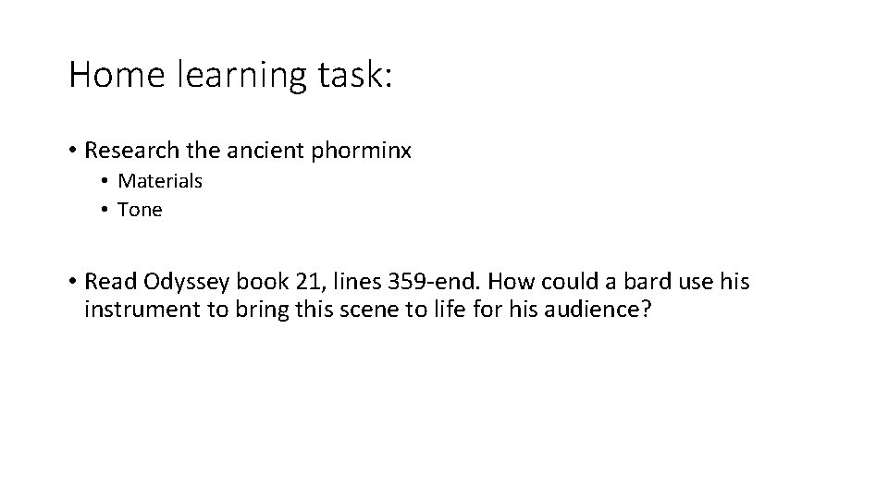Click the word "ancient" before phorminx

tap(265, 151)
